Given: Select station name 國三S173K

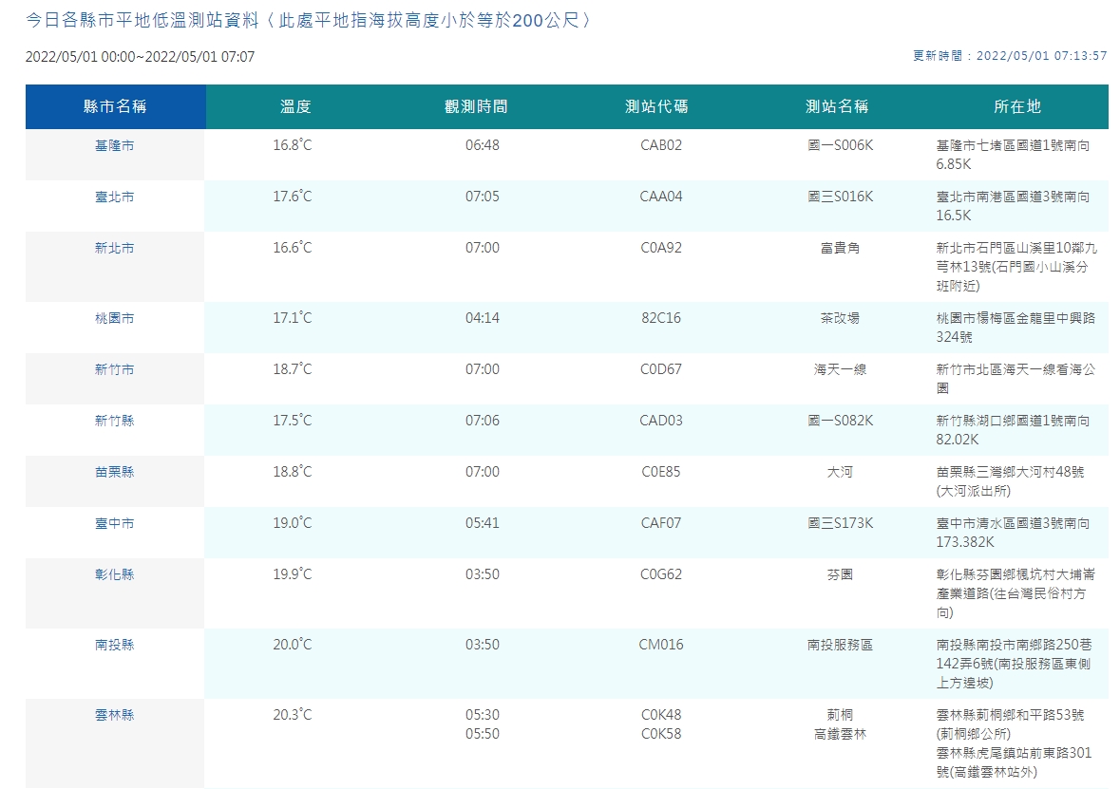Looking at the screenshot, I should (840, 524).
